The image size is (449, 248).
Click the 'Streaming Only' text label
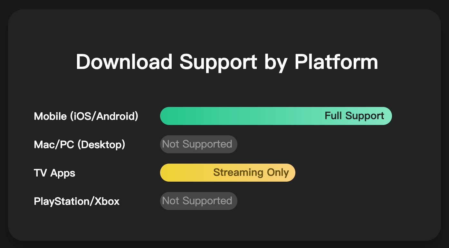(251, 173)
